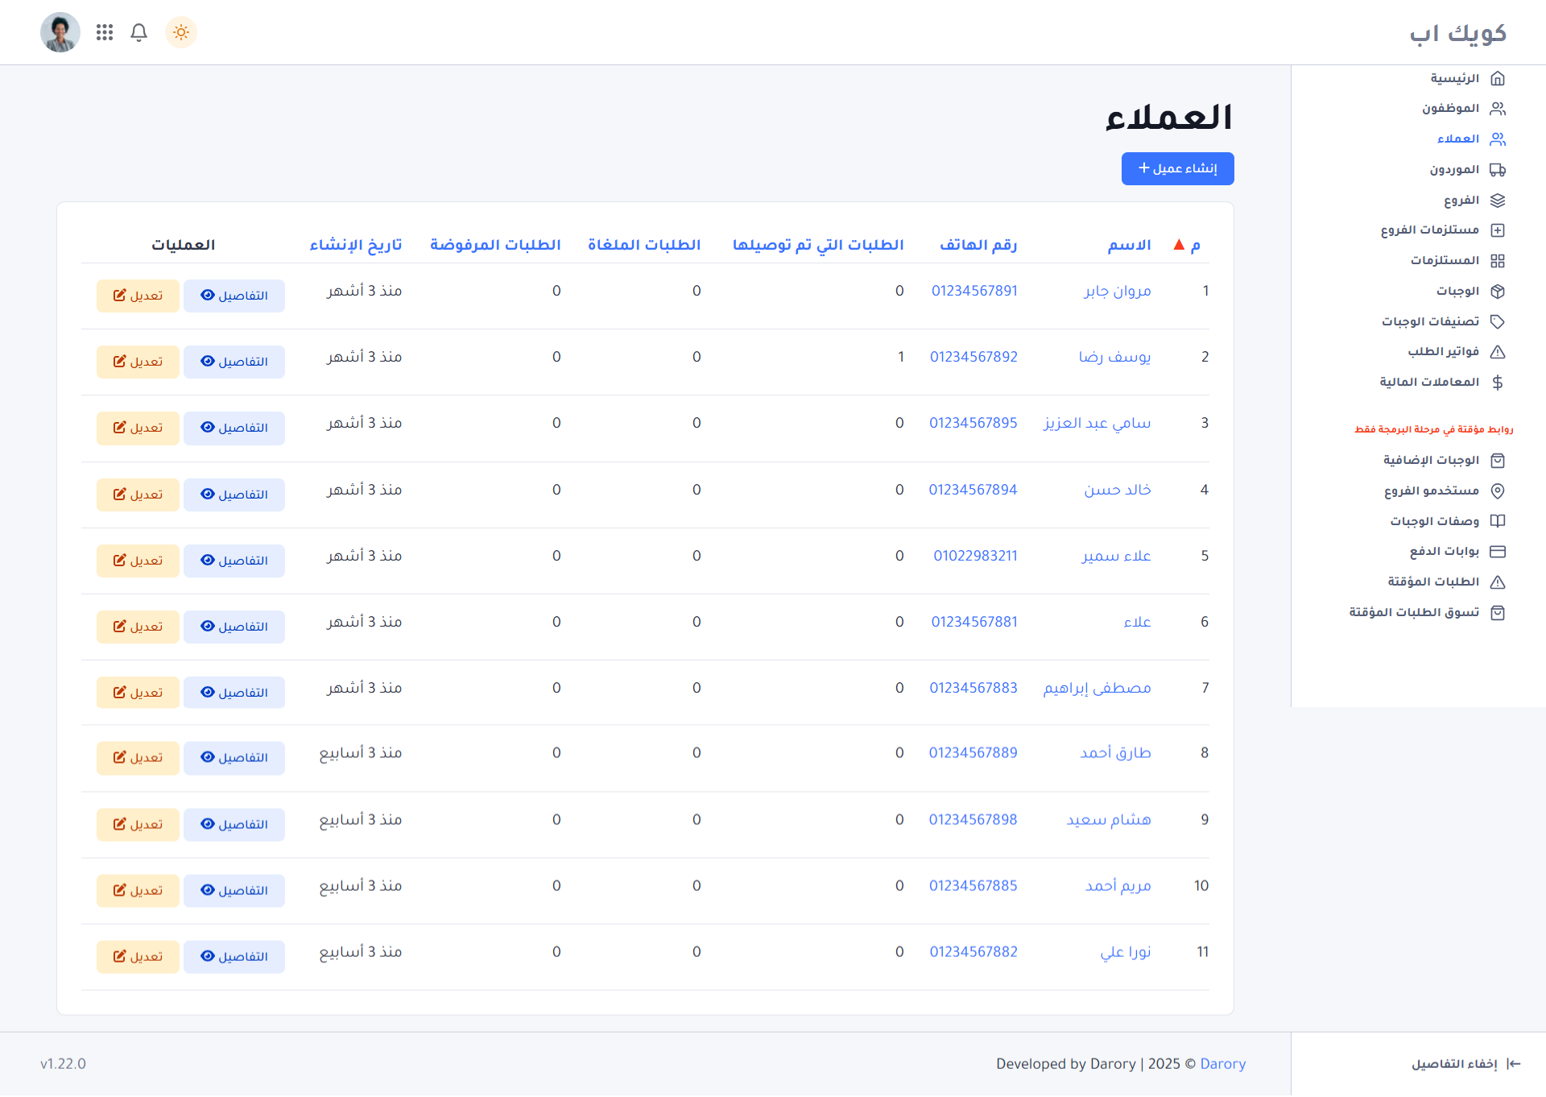
Task: Toggle the theme with the sun icon
Action: click(180, 32)
